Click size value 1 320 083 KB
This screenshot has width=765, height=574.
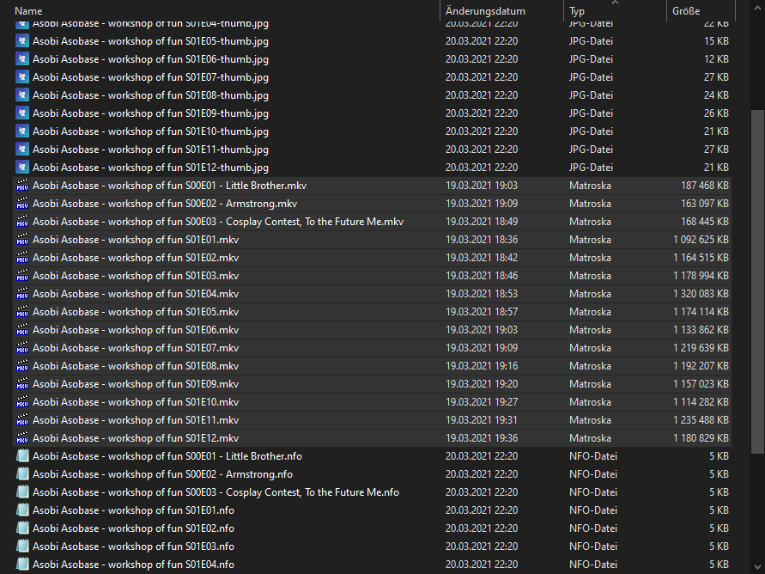(x=701, y=294)
